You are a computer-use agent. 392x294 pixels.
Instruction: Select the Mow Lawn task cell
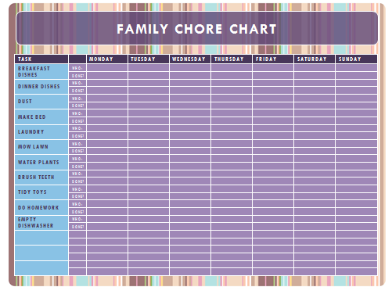pos(41,147)
